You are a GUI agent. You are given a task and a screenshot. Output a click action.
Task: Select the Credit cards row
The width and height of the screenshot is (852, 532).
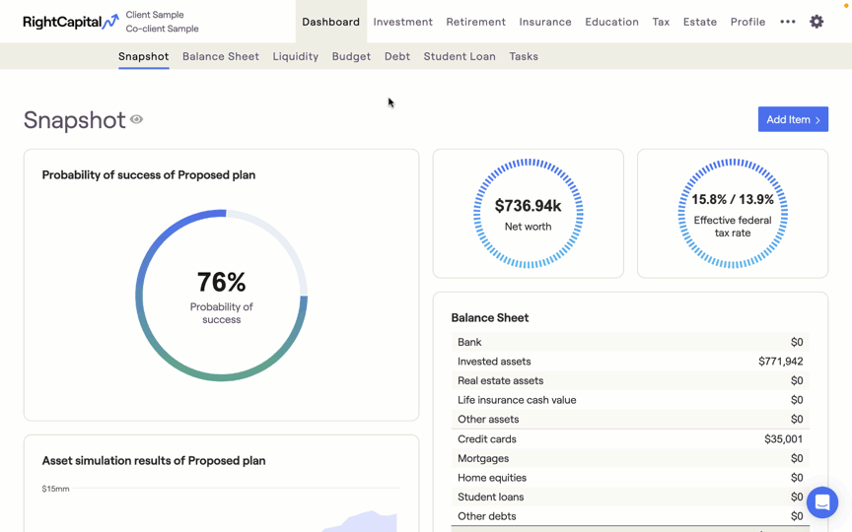pos(630,439)
